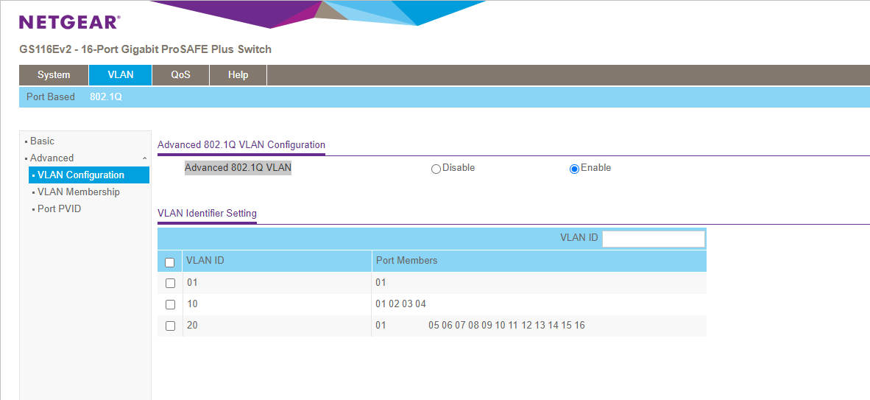Image resolution: width=870 pixels, height=400 pixels.
Task: Toggle the select-all VLANs header checkbox
Action: 170,262
